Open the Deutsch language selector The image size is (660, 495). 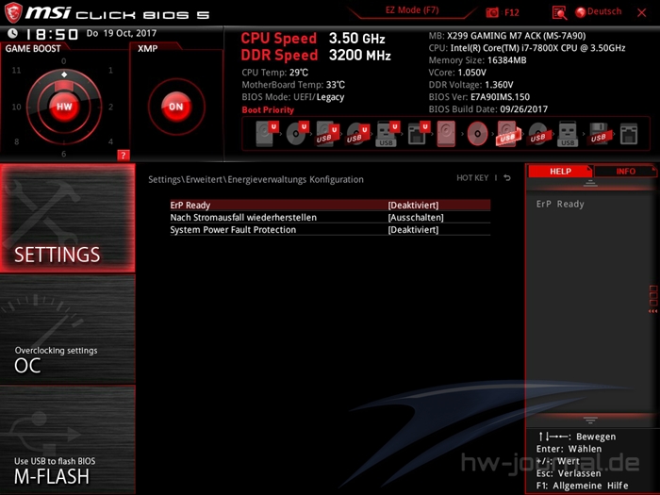598,11
